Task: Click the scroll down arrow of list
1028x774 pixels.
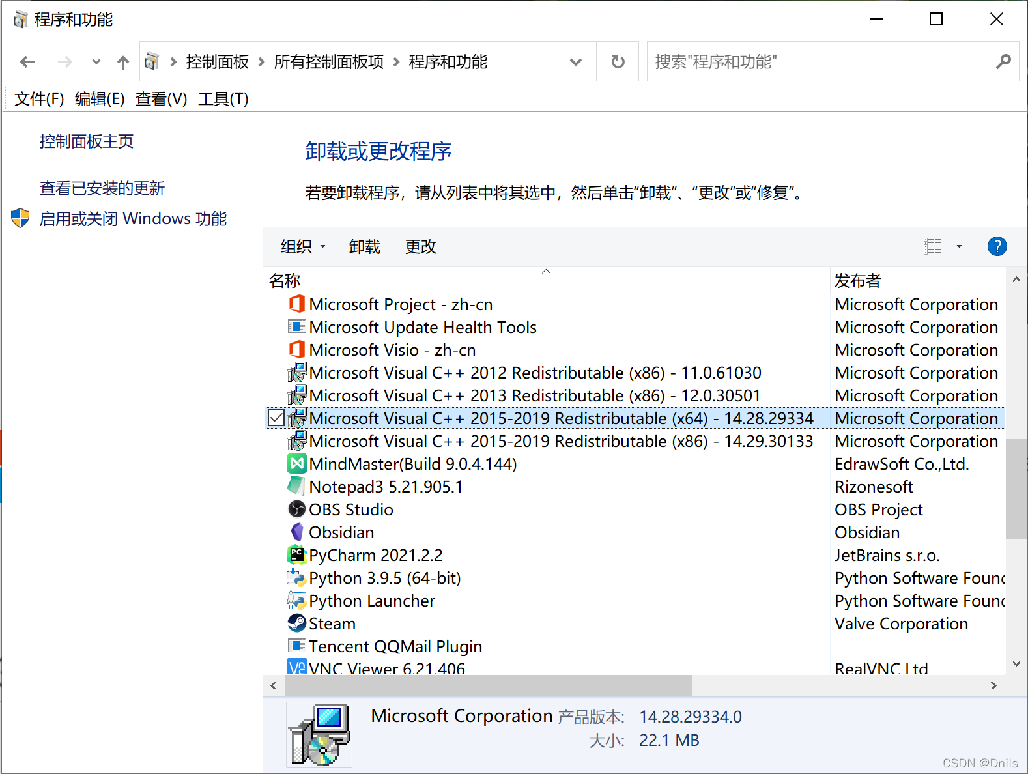Action: [x=1016, y=663]
